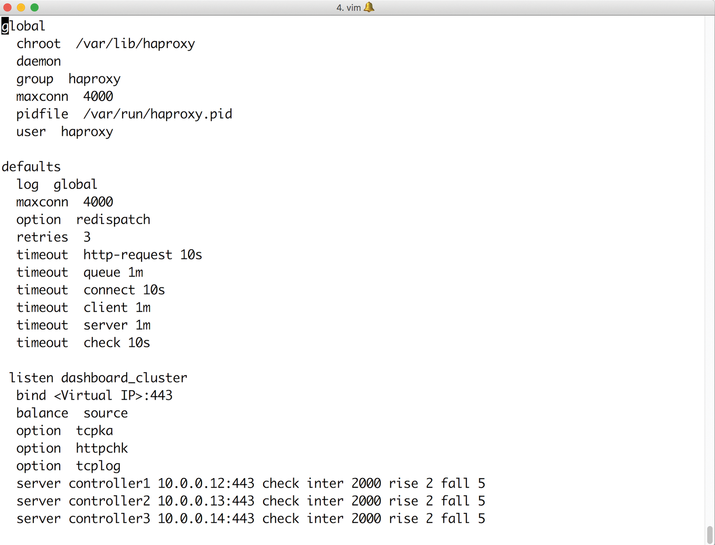
Task: Click the 'retries 3' value
Action: point(87,237)
